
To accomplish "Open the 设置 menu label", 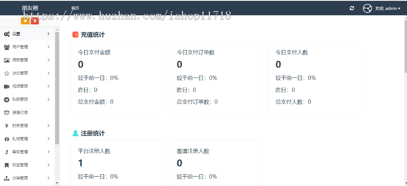I will click(16, 34).
